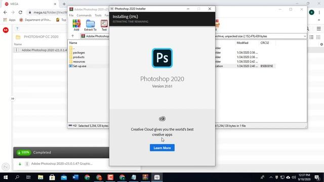The image size is (324, 182).
Task: Expand the WinRAR archive path dropdown
Action: 305,36
